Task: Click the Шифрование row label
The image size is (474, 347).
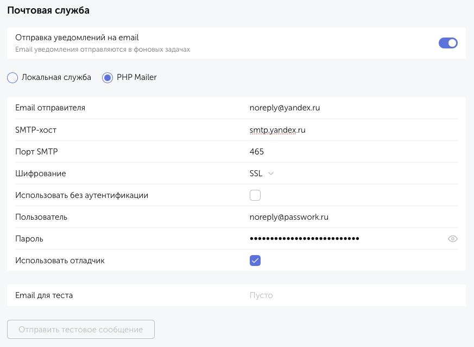Action: click(41, 173)
